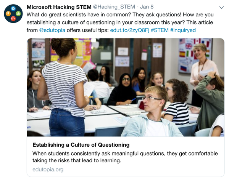Click the card title Establishing a Culture of Questioning
Screen dimensions: 229x181
81,145
